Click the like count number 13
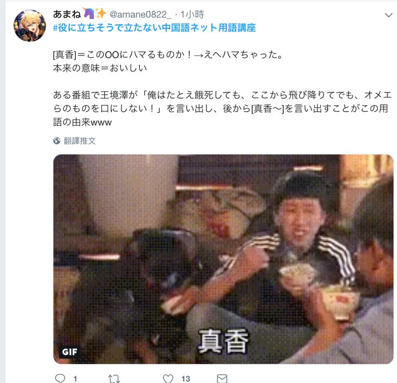 [186, 379]
